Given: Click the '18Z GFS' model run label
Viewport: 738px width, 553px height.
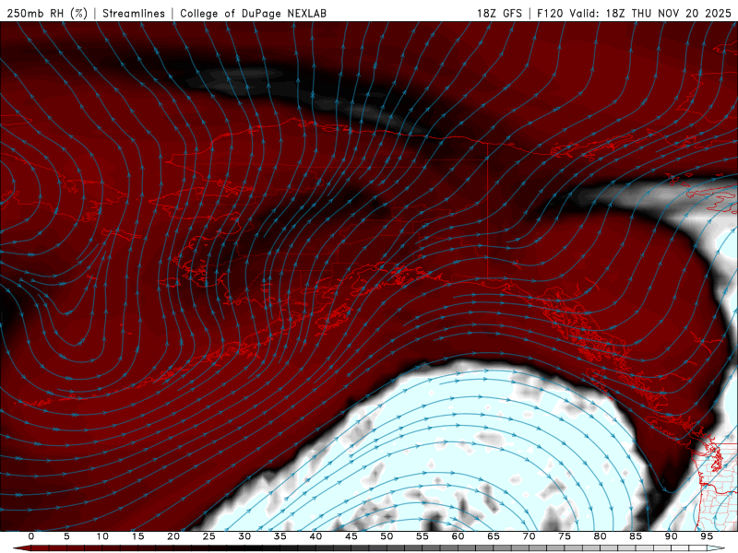Looking at the screenshot, I should pyautogui.click(x=499, y=13).
